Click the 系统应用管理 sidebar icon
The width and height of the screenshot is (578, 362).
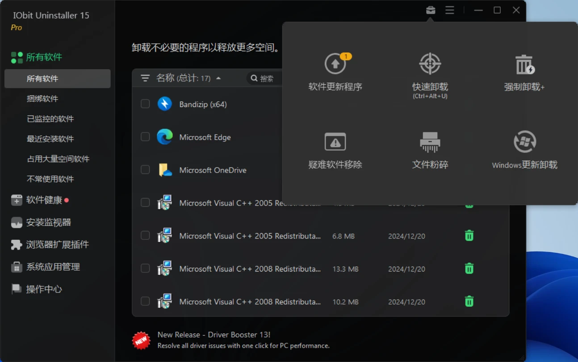(17, 267)
